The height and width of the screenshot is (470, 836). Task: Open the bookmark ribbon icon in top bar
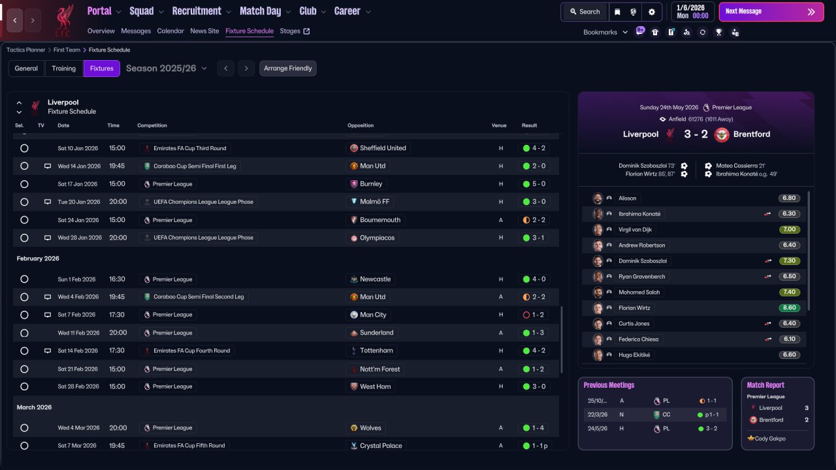[x=618, y=12]
